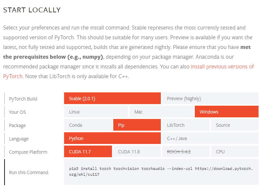Click the START LOCALLY heading

[31, 10]
